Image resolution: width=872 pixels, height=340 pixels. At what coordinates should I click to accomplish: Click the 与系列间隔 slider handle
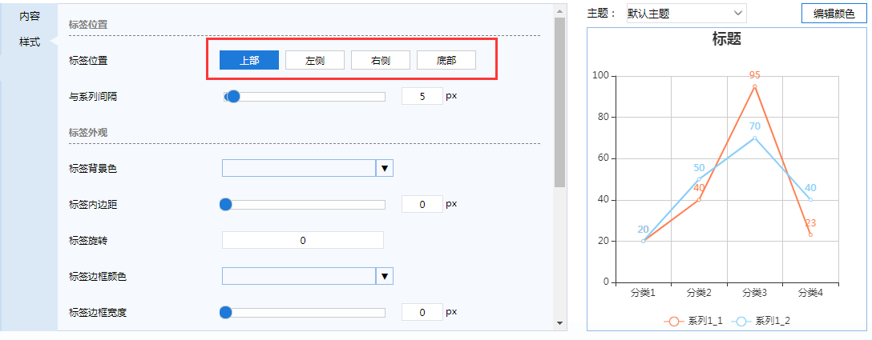pos(233,97)
